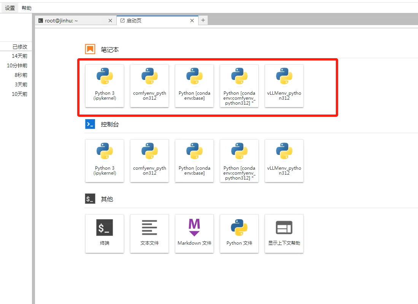This screenshot has height=304, width=418.
Task: Open a new terminal (终端)
Action: tap(105, 234)
